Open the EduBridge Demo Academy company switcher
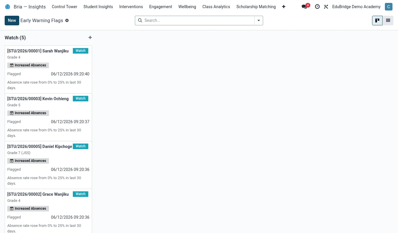398x233 pixels. pyautogui.click(x=356, y=7)
